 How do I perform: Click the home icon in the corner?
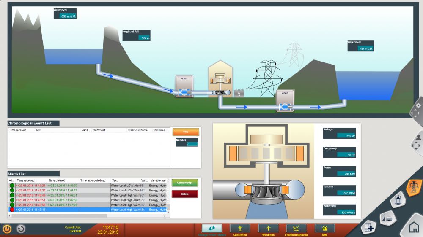click(x=414, y=227)
